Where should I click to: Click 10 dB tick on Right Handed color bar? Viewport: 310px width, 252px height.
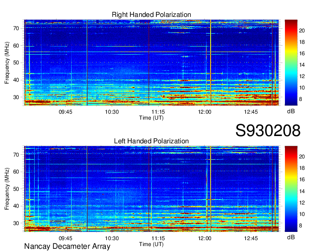click(302, 88)
